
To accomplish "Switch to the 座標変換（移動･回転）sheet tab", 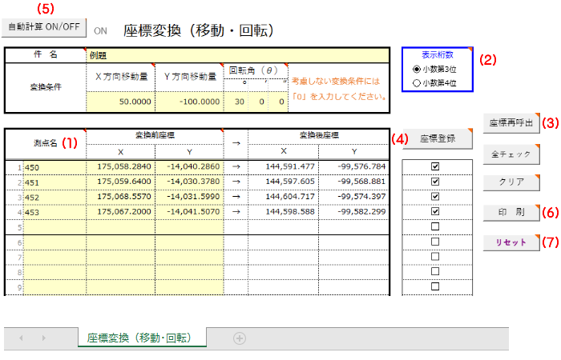I will [x=142, y=338].
